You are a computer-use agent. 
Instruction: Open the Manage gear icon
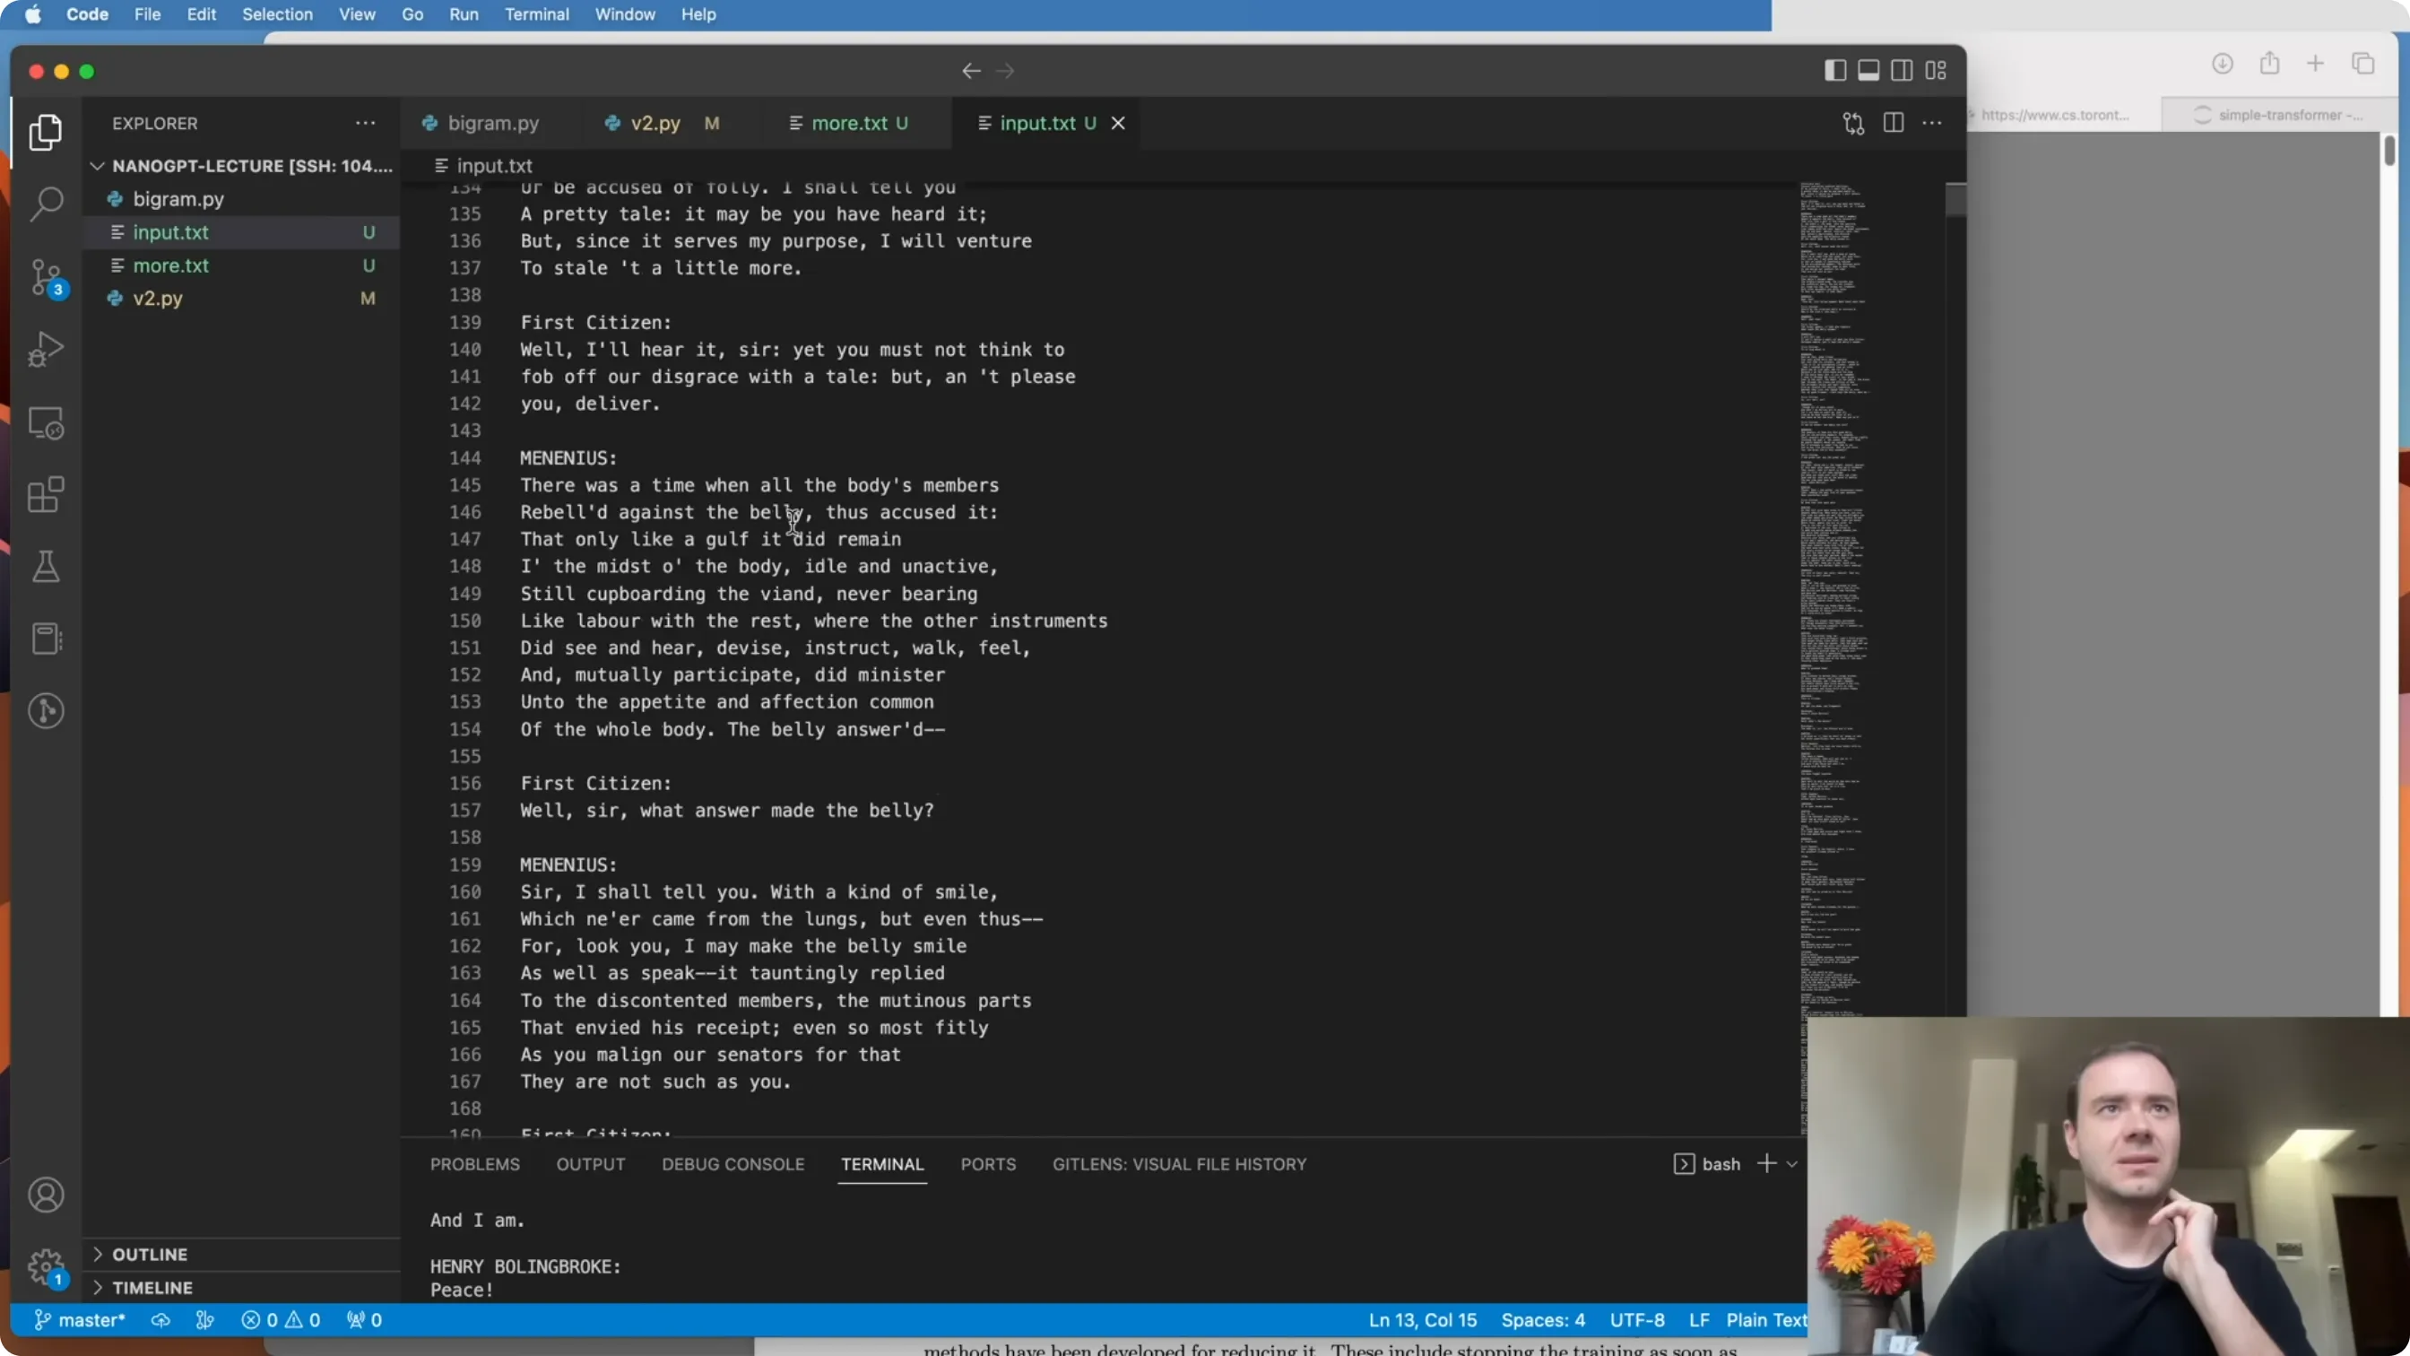pyautogui.click(x=45, y=1268)
